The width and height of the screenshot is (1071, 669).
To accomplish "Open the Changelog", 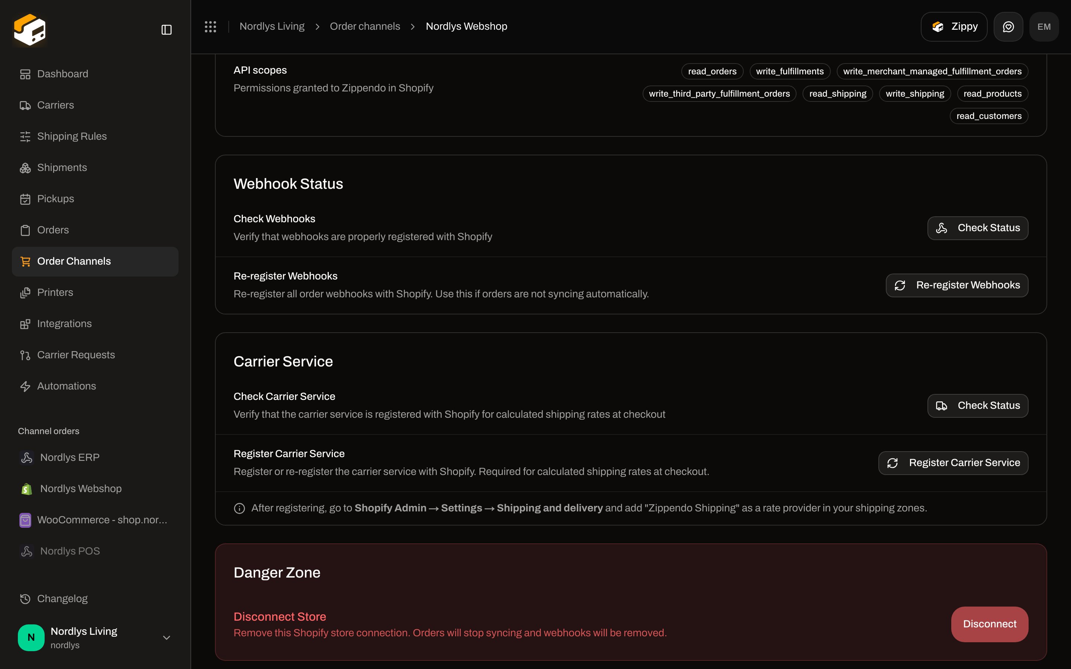I will (x=95, y=599).
